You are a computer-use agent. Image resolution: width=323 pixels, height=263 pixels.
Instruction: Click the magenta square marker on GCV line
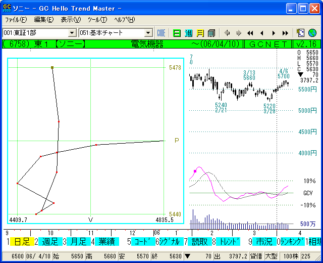pos(195,171)
